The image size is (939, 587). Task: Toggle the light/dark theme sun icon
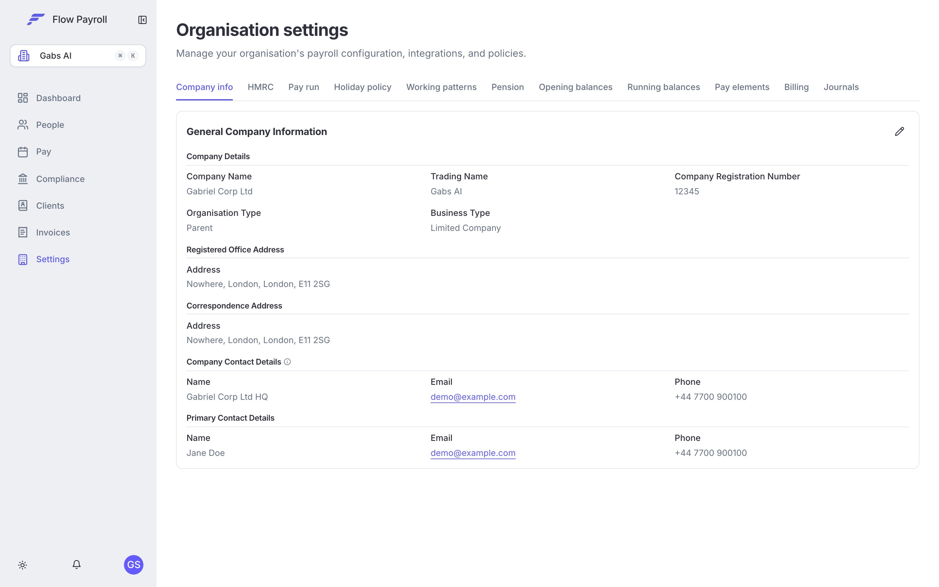[x=22, y=565]
